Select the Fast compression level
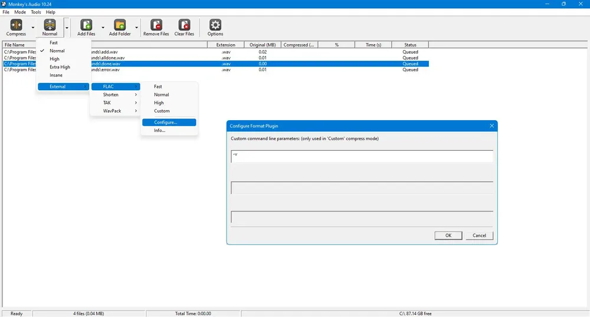Viewport: 590px width, 317px height. click(x=63, y=43)
